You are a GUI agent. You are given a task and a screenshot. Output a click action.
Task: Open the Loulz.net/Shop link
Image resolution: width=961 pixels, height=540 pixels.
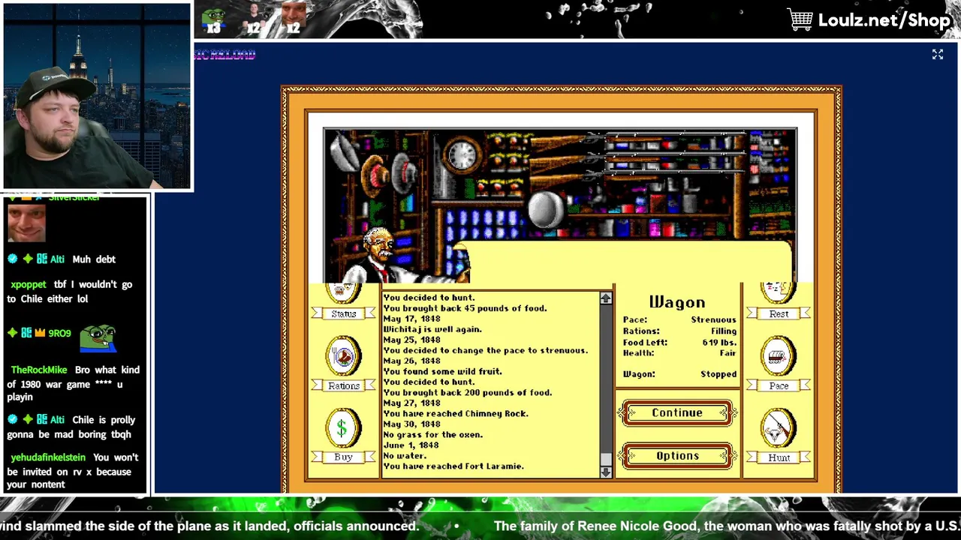[x=884, y=20]
